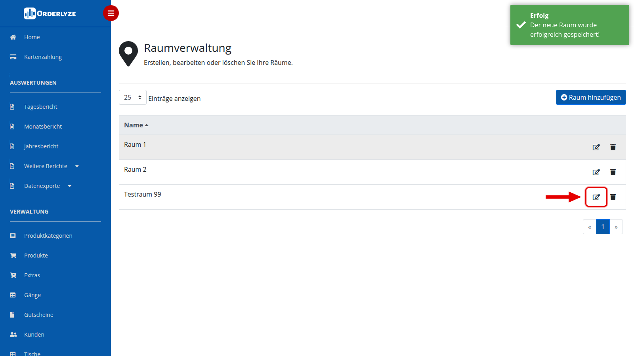Click the Gänge table icon
Viewport: 634px width, 356px height.
[13, 295]
